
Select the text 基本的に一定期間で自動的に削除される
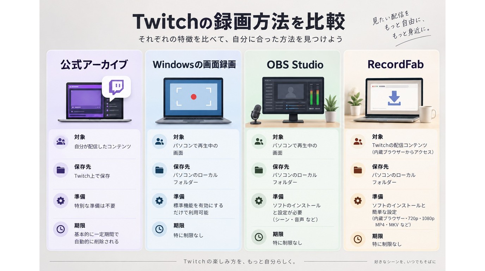(97, 238)
